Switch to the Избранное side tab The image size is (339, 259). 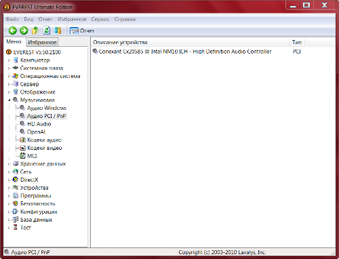click(42, 42)
